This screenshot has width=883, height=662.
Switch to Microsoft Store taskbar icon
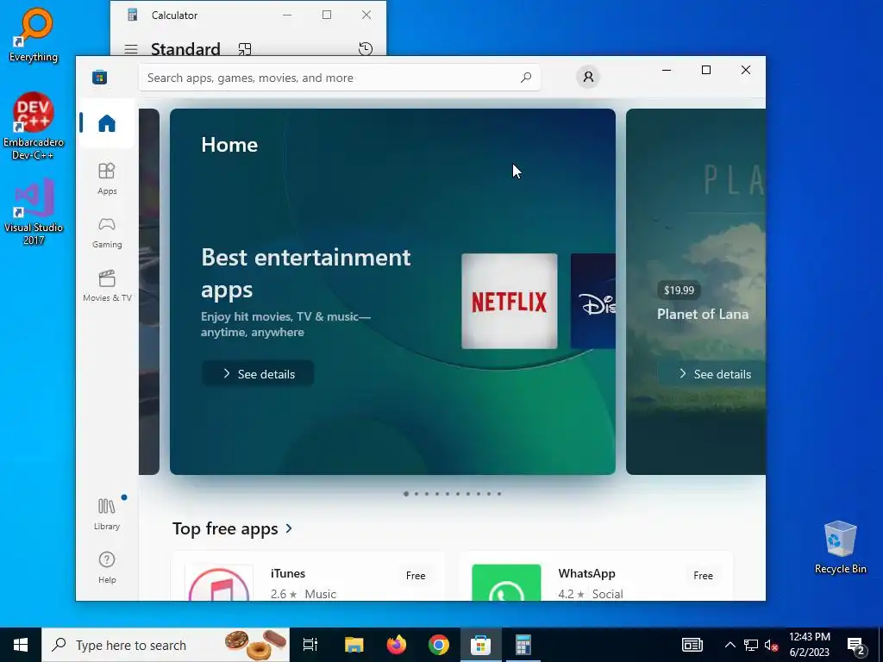tap(481, 645)
